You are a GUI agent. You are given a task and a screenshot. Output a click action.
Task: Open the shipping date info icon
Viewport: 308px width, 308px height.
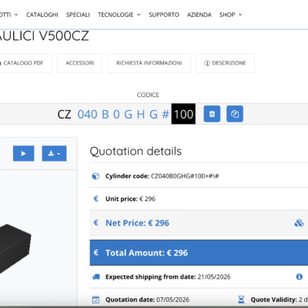point(300,276)
